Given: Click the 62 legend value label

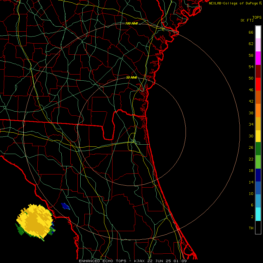Looking at the screenshot, I should pyautogui.click(x=251, y=44).
